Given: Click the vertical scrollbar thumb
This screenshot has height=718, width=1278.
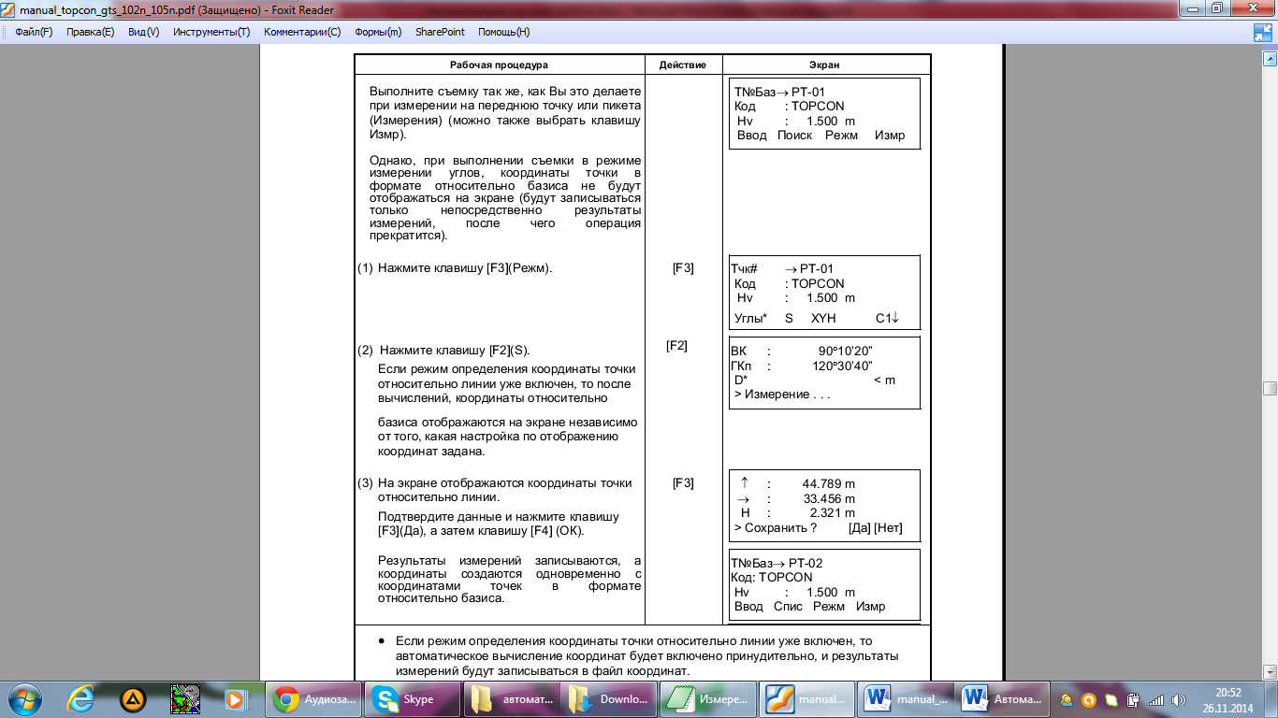Looking at the screenshot, I should tap(1270, 389).
